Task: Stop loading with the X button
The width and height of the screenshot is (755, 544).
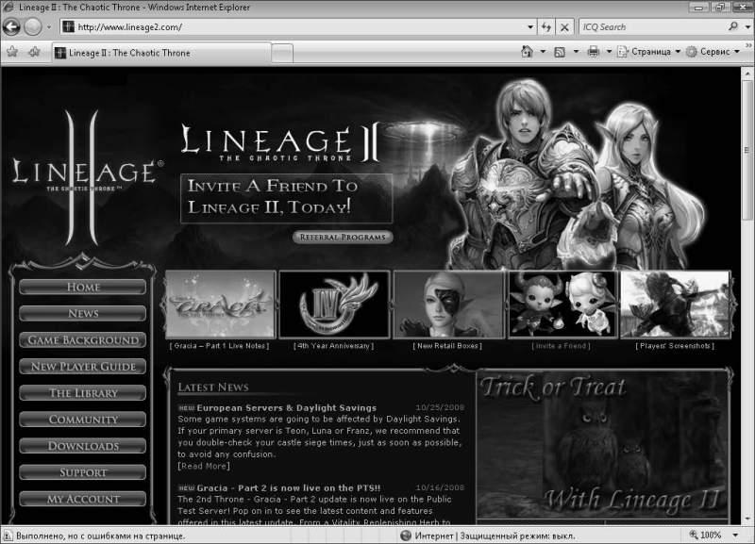Action: tap(564, 27)
